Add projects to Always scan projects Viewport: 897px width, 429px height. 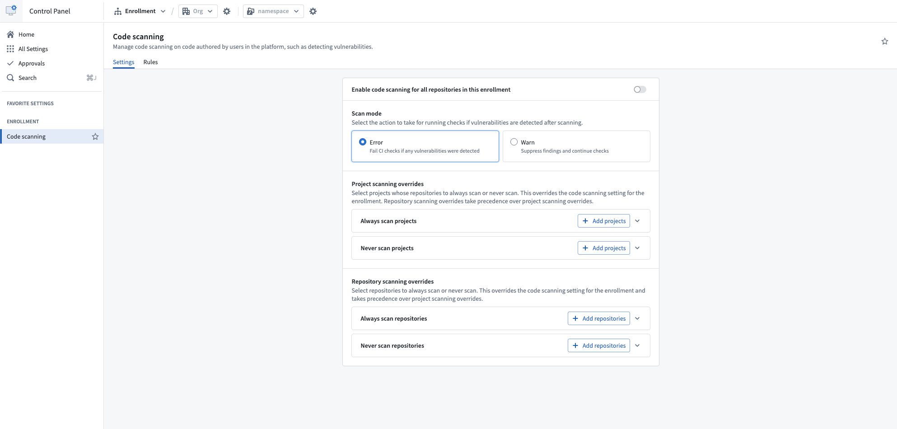tap(604, 221)
